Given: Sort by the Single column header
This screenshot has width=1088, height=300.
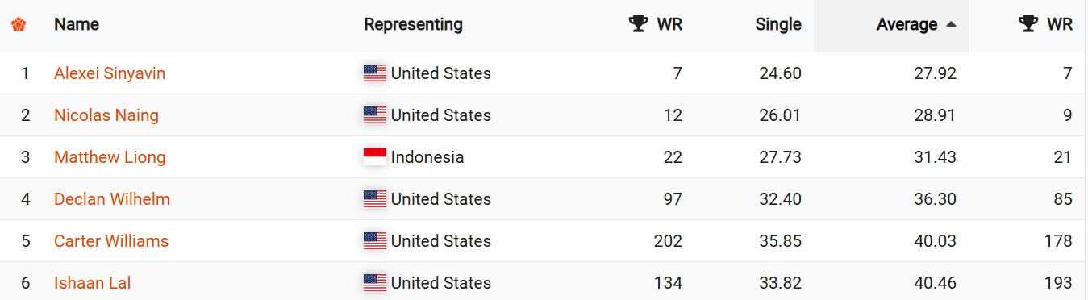Looking at the screenshot, I should [778, 24].
